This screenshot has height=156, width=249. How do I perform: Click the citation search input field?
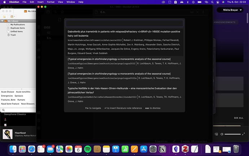coord(125,24)
